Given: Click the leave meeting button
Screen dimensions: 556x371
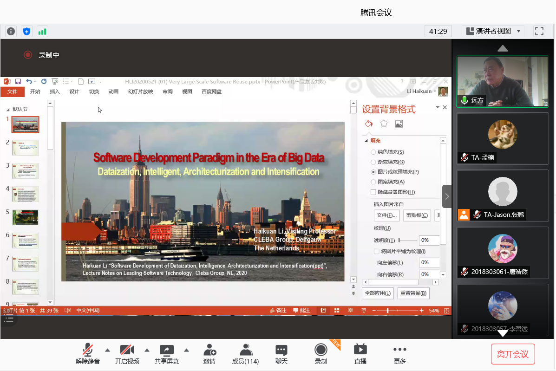Looking at the screenshot, I should click(x=512, y=354).
